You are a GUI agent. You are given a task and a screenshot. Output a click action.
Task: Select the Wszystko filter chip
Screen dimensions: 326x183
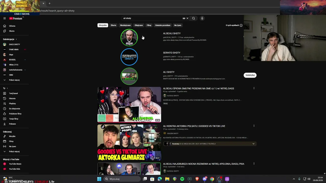(103, 25)
